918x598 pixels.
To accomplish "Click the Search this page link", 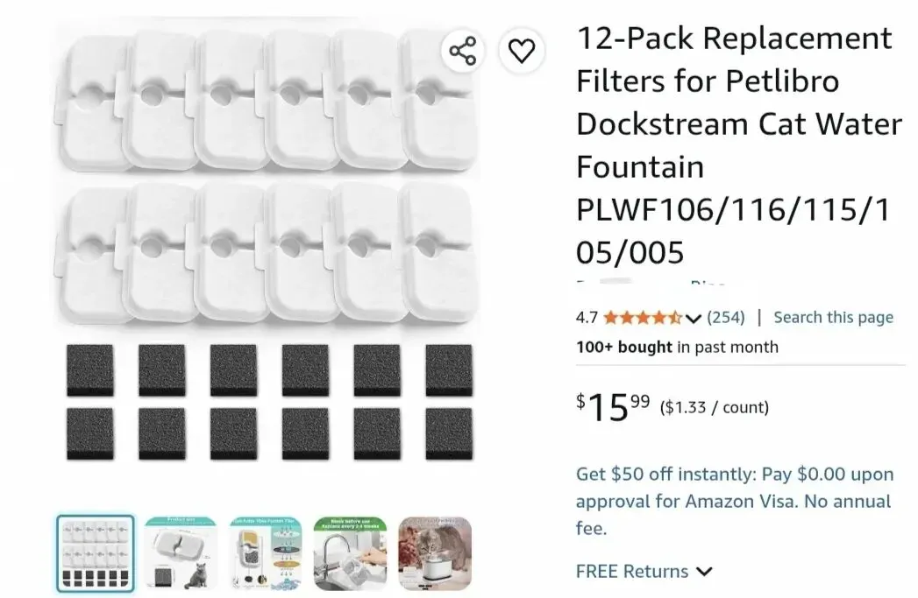I will [x=833, y=318].
